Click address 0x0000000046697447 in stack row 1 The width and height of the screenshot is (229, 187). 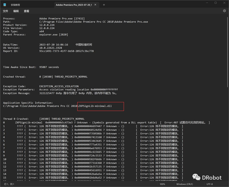pyautogui.click(x=88, y=126)
